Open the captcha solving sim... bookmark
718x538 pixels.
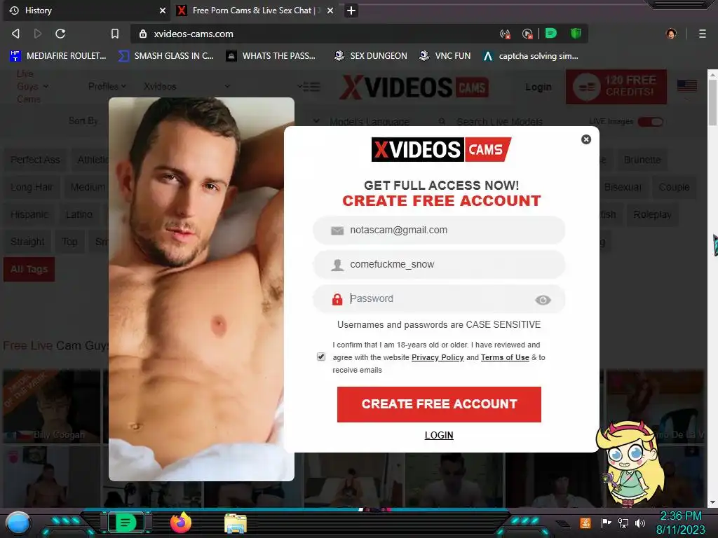(x=531, y=56)
